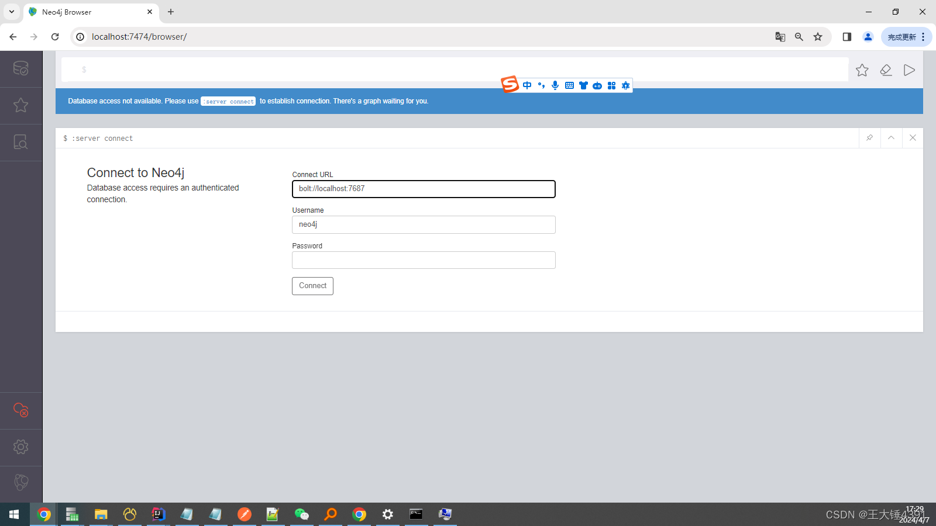Open a new browser tab

click(171, 12)
